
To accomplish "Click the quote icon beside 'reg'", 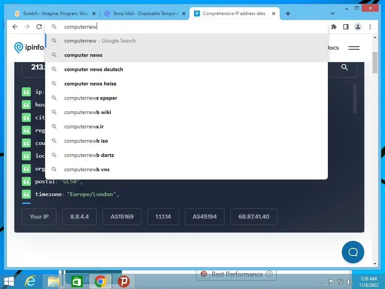I will (26, 130).
